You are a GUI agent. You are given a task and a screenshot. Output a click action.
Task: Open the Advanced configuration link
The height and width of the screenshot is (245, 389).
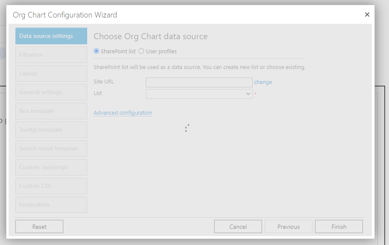point(123,113)
